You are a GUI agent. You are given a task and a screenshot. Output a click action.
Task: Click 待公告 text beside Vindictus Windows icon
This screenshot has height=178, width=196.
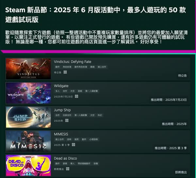coord(57,72)
